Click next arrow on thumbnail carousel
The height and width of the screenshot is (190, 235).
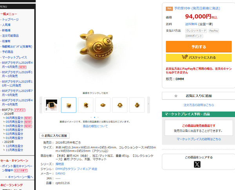tap(148, 105)
